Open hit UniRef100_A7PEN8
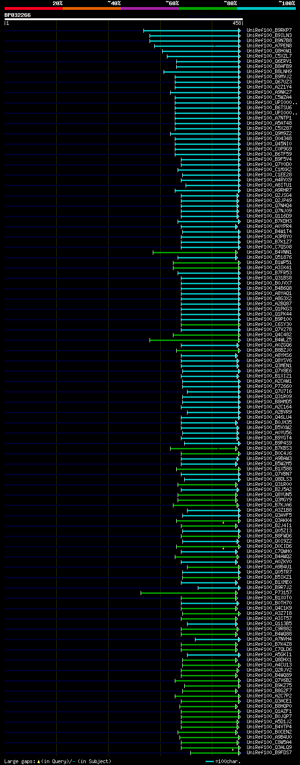The image size is (300, 765). (269, 45)
